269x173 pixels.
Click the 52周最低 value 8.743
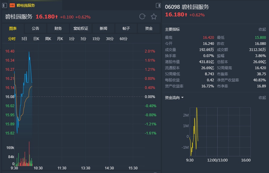click(209, 74)
